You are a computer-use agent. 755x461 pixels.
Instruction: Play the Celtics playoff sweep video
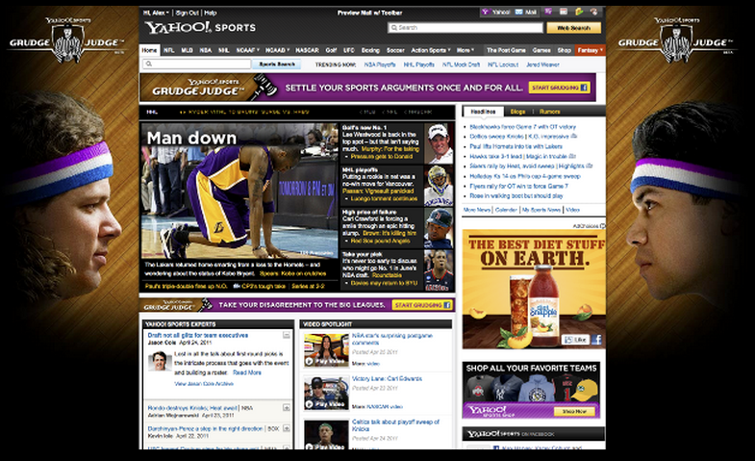click(x=326, y=435)
